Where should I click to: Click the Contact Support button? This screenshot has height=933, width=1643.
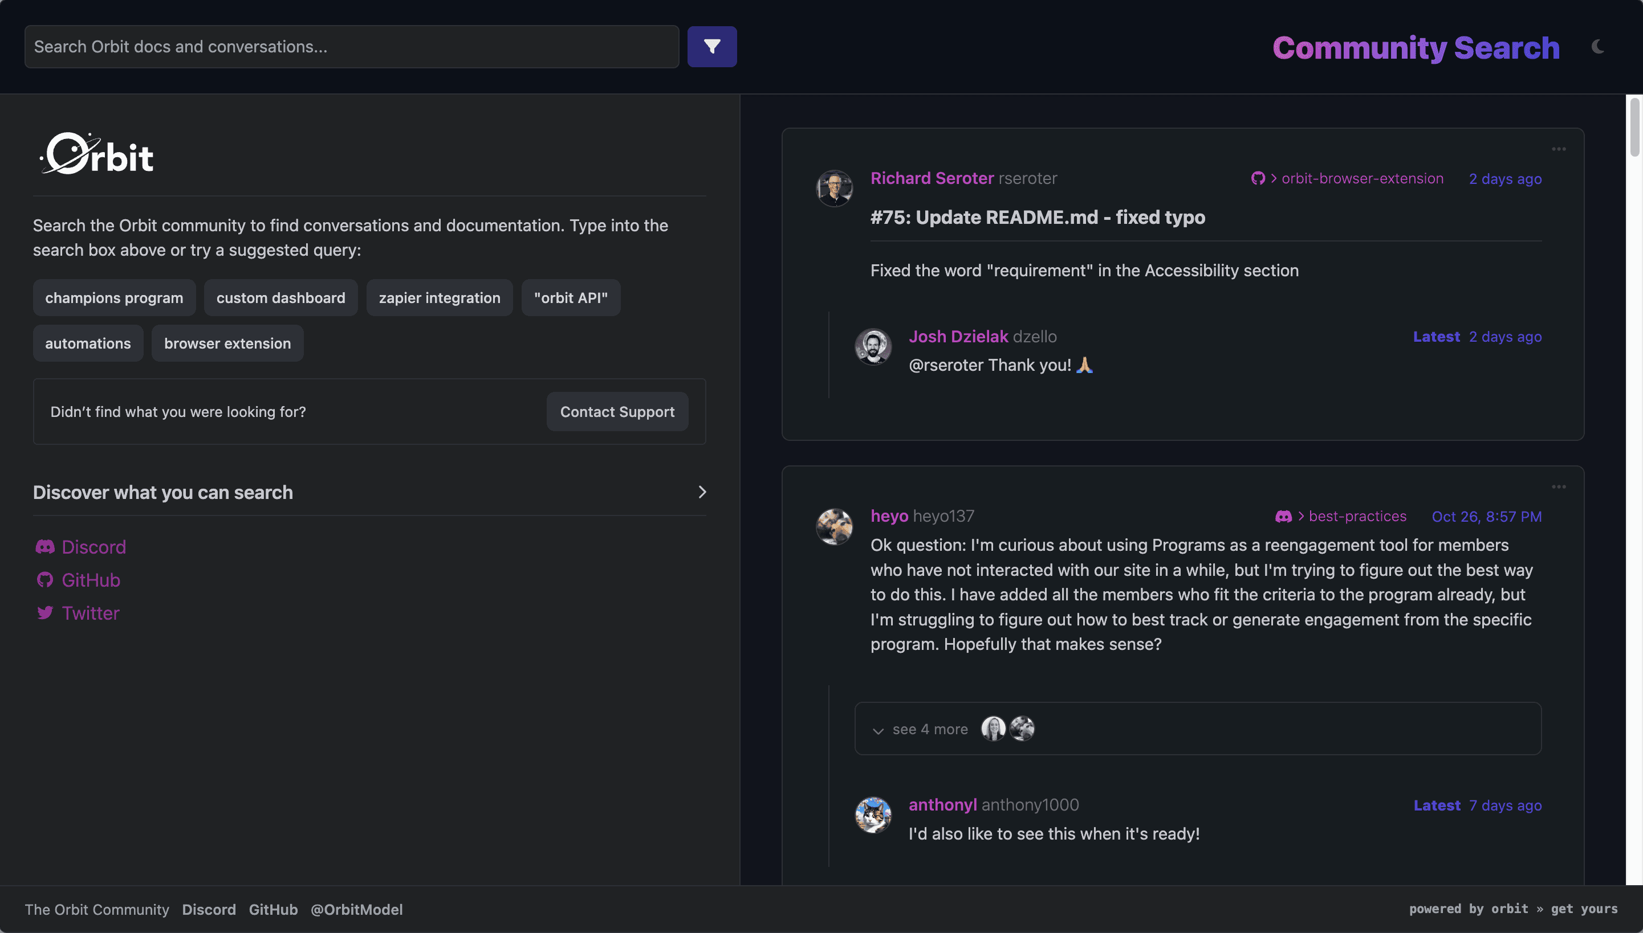coord(617,411)
